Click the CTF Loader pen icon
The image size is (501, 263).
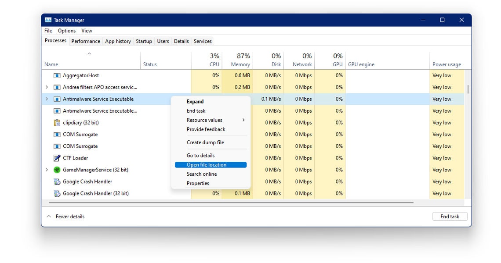(58, 158)
